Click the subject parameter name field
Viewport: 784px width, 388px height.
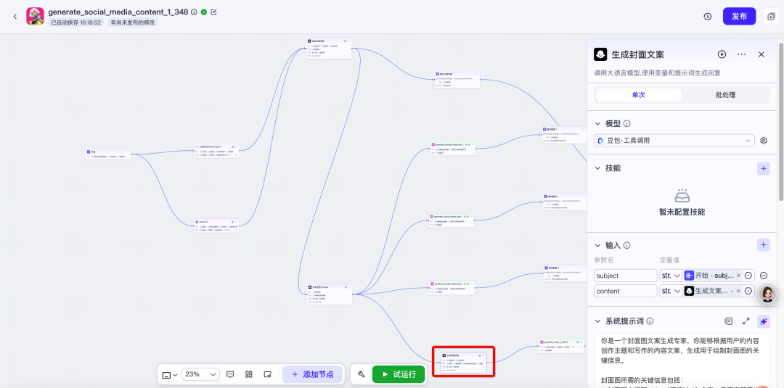click(x=625, y=276)
